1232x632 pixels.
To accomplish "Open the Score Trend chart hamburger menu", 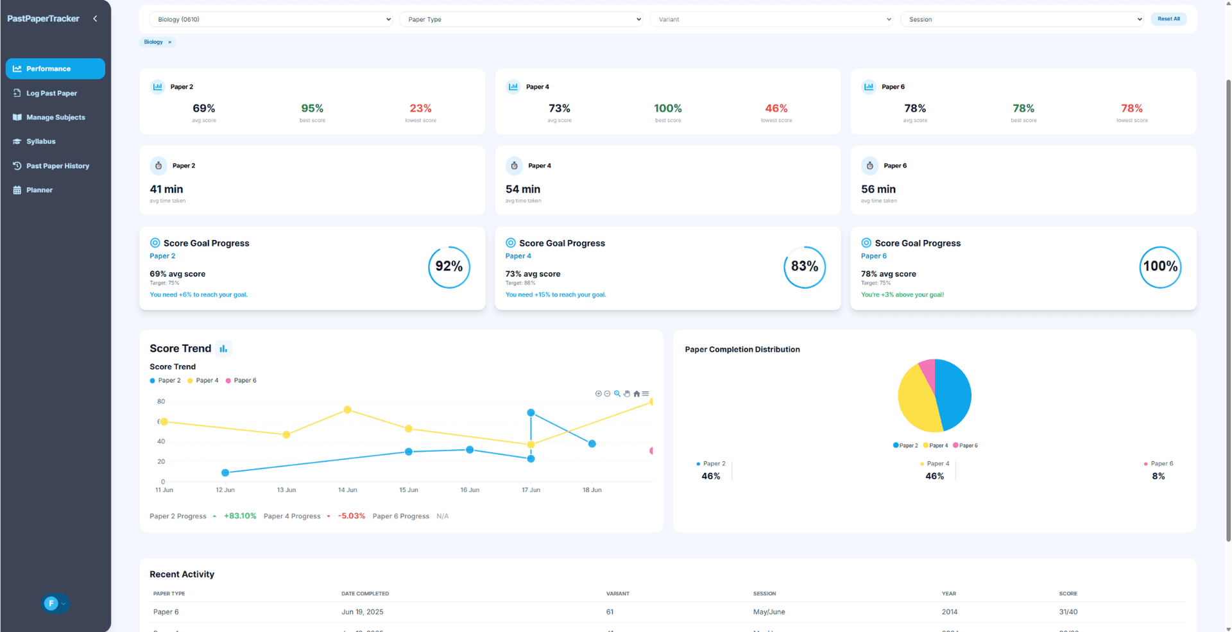I will click(x=646, y=393).
